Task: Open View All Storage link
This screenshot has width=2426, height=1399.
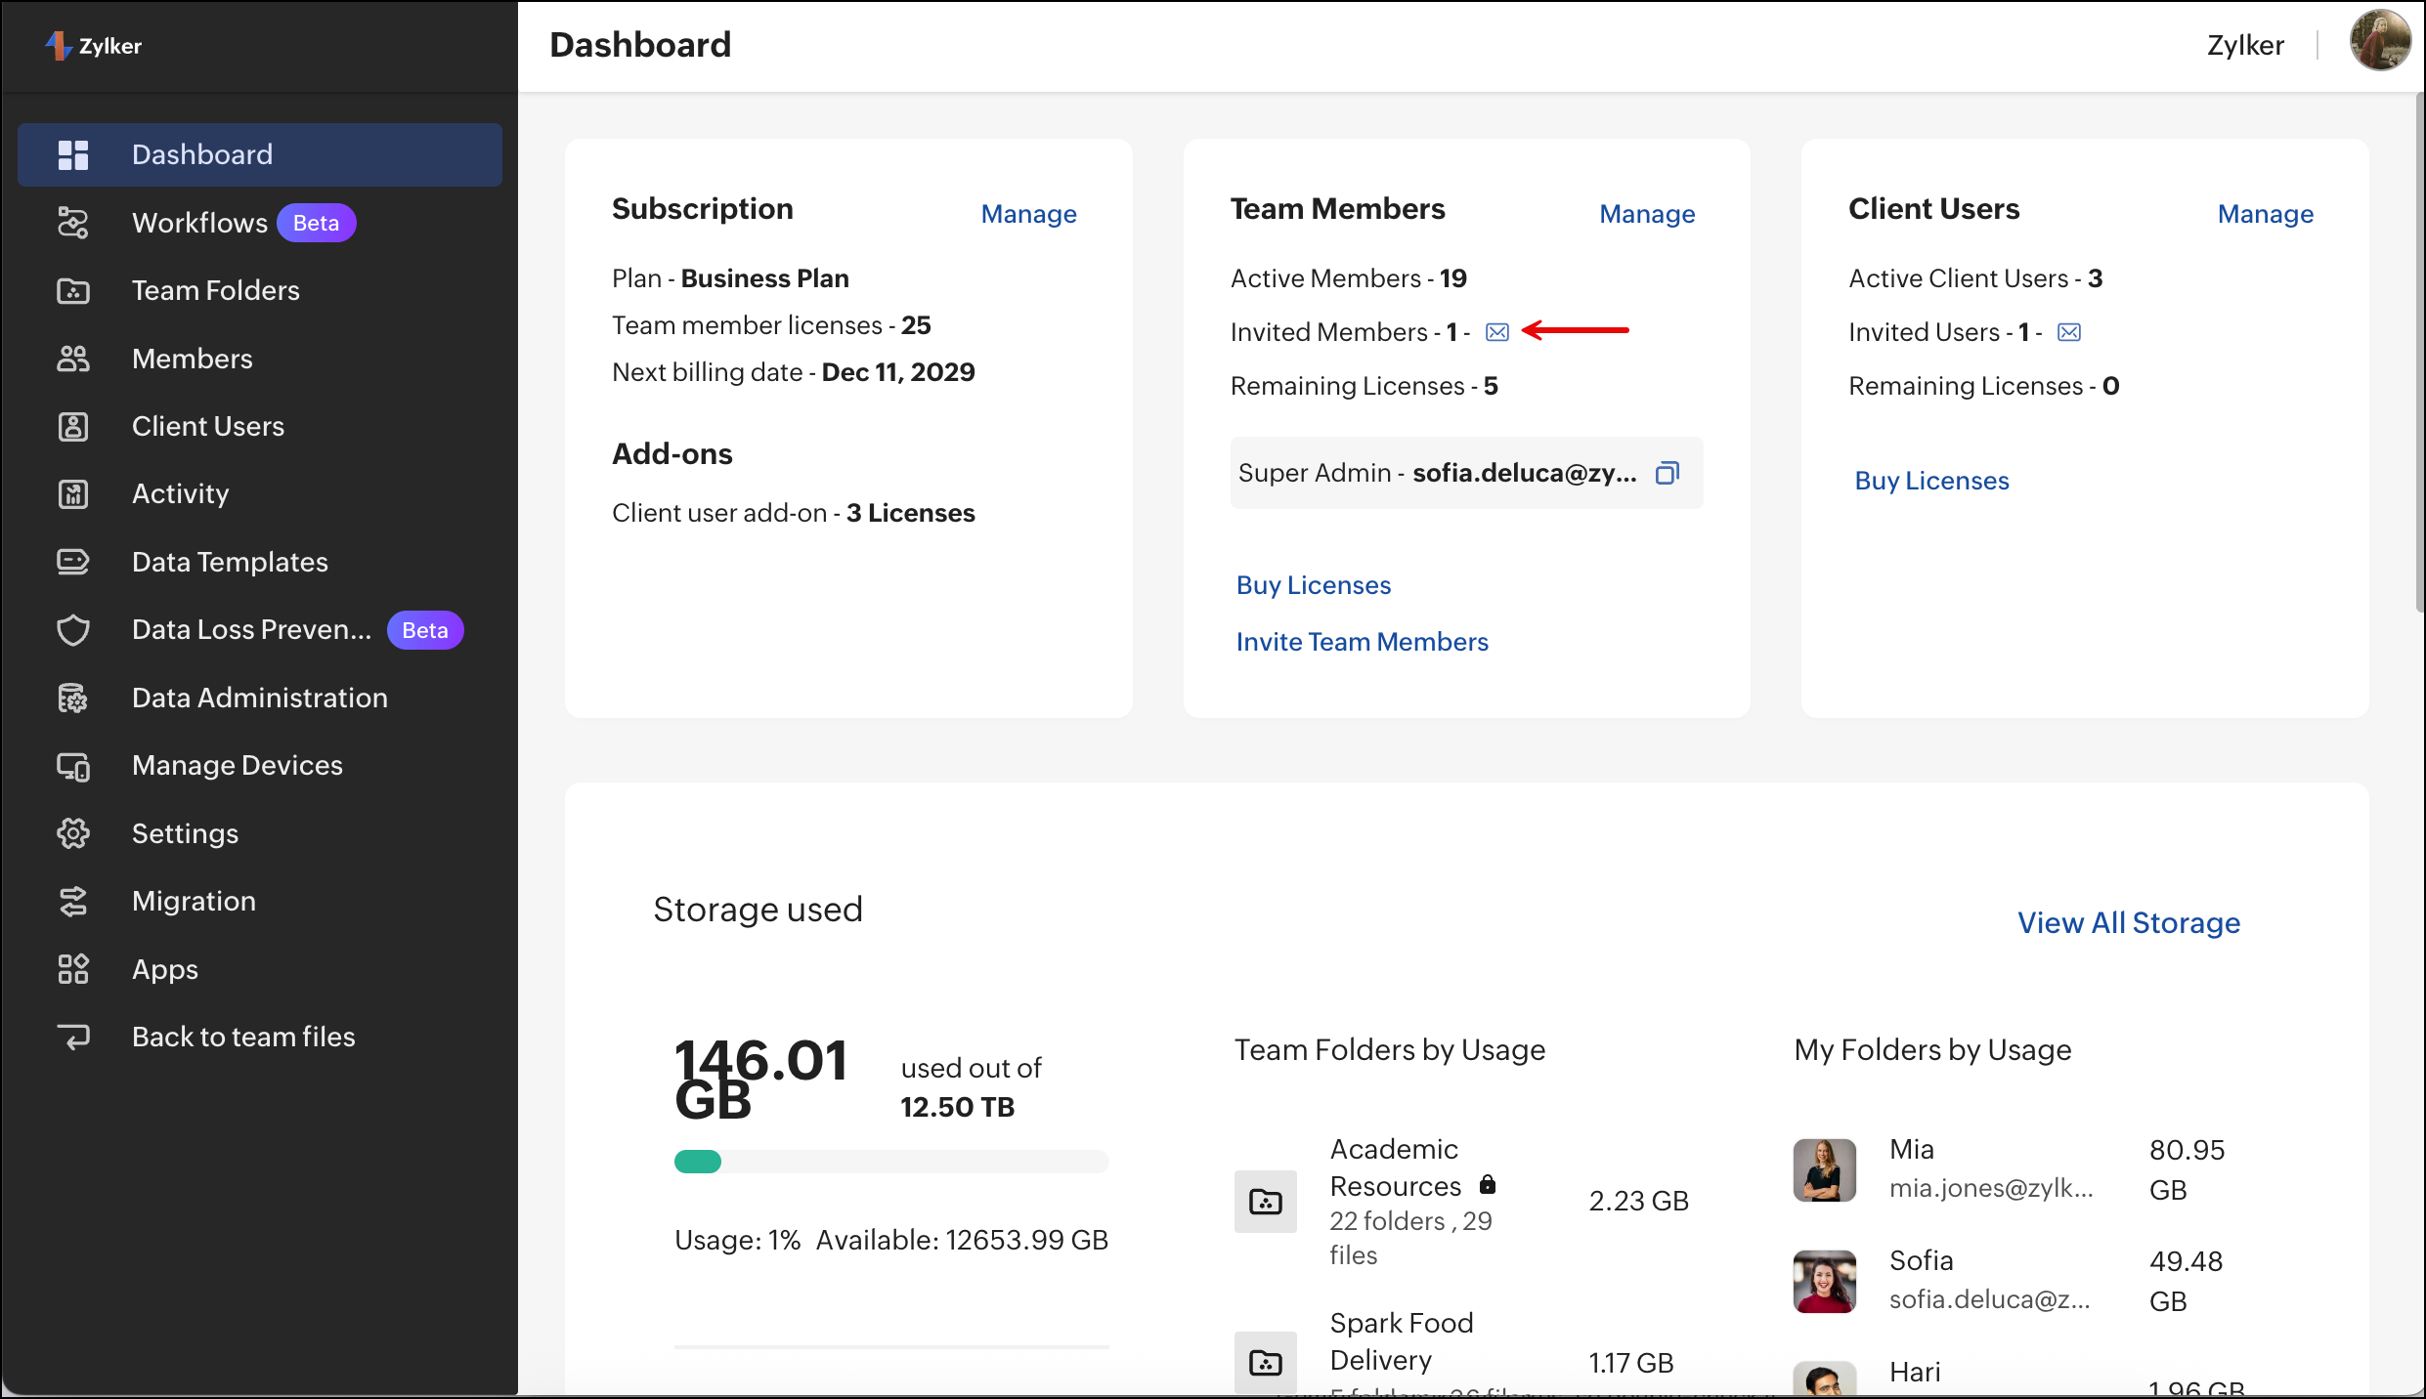Action: 2128,923
